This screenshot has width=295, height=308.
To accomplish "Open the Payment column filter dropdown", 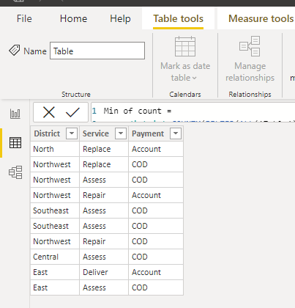I will coord(176,133).
